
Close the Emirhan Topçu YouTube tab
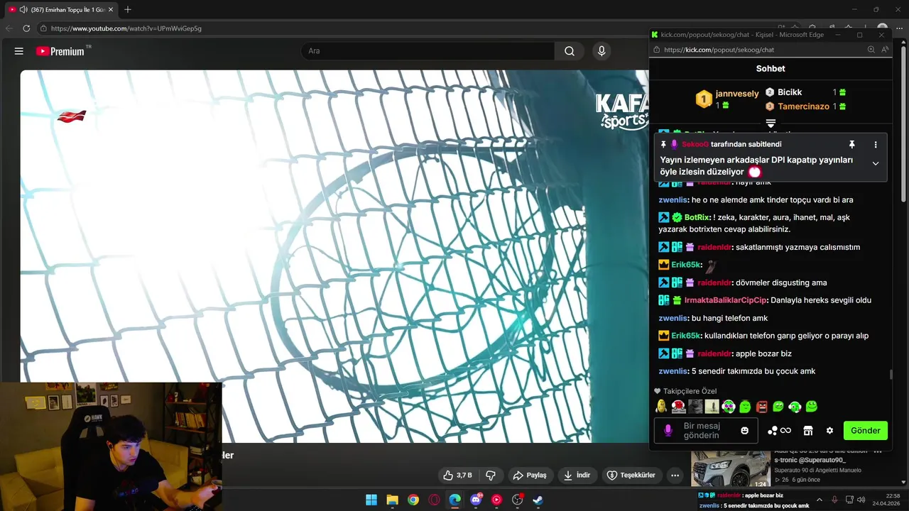click(x=111, y=9)
